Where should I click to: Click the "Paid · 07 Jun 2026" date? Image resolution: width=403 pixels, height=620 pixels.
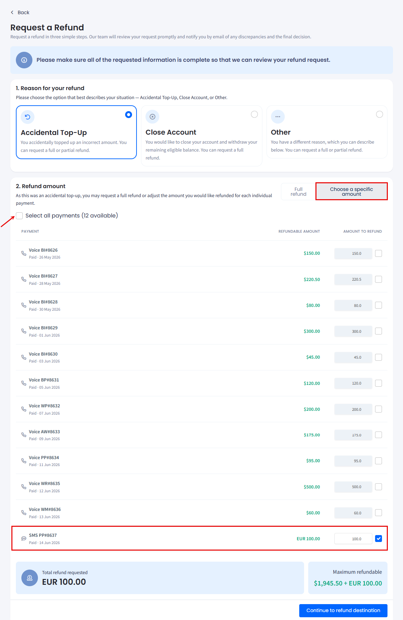click(x=44, y=413)
